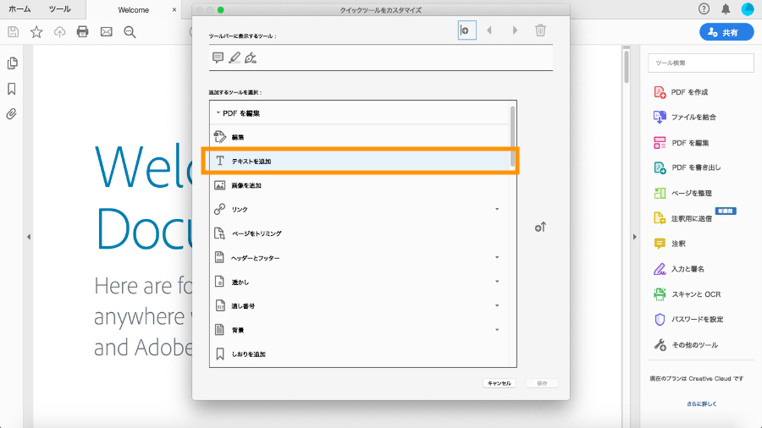Select the comment note tool in toolbar list
This screenshot has height=428, width=762.
tap(218, 58)
